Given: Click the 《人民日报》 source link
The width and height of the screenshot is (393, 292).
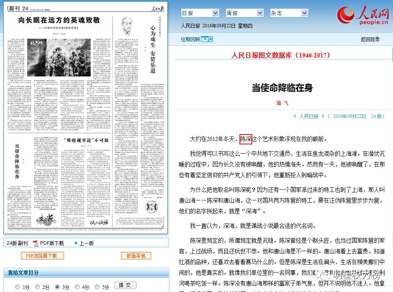Looking at the screenshot, I should pyautogui.click(x=309, y=116).
